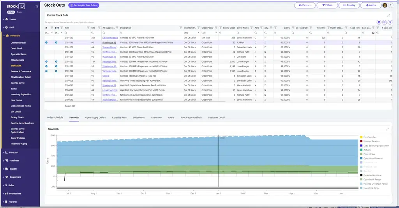
Task: Select Dead Stock in Inventory menu
Action: (x=16, y=49)
